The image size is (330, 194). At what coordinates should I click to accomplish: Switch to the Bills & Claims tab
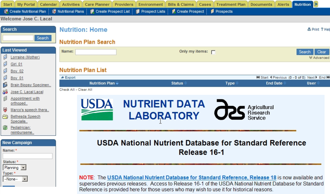(x=180, y=4)
